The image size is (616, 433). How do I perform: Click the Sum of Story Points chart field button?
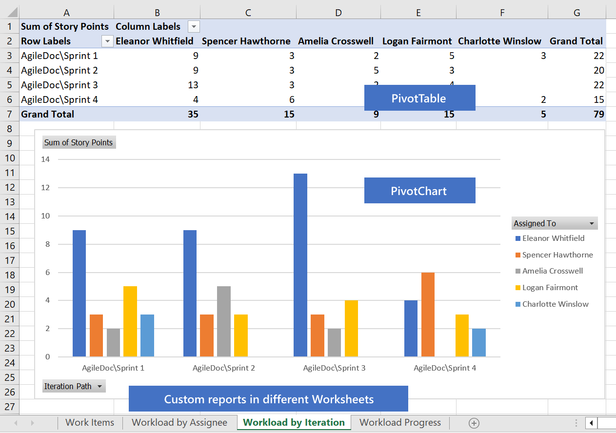pyautogui.click(x=79, y=142)
